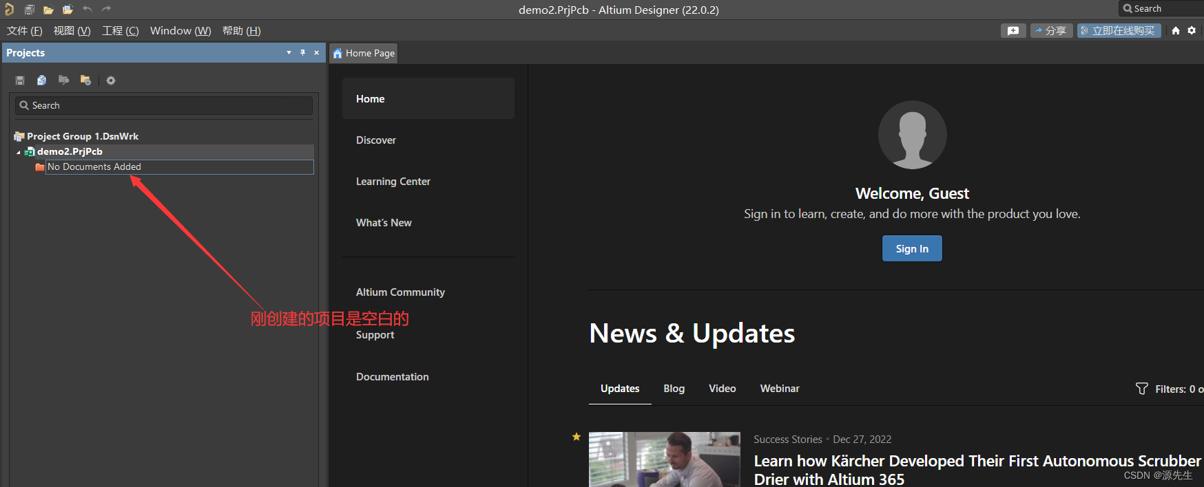This screenshot has width=1204, height=487.
Task: Click the star icon beside Kärcher story
Action: point(577,437)
